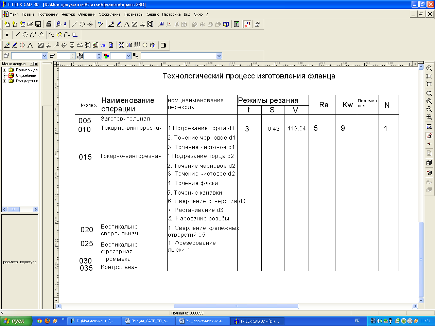Viewport: 435px width, 326px height.
Task: Click the taskbar quick launch expand chevron
Action: [x=63, y=319]
